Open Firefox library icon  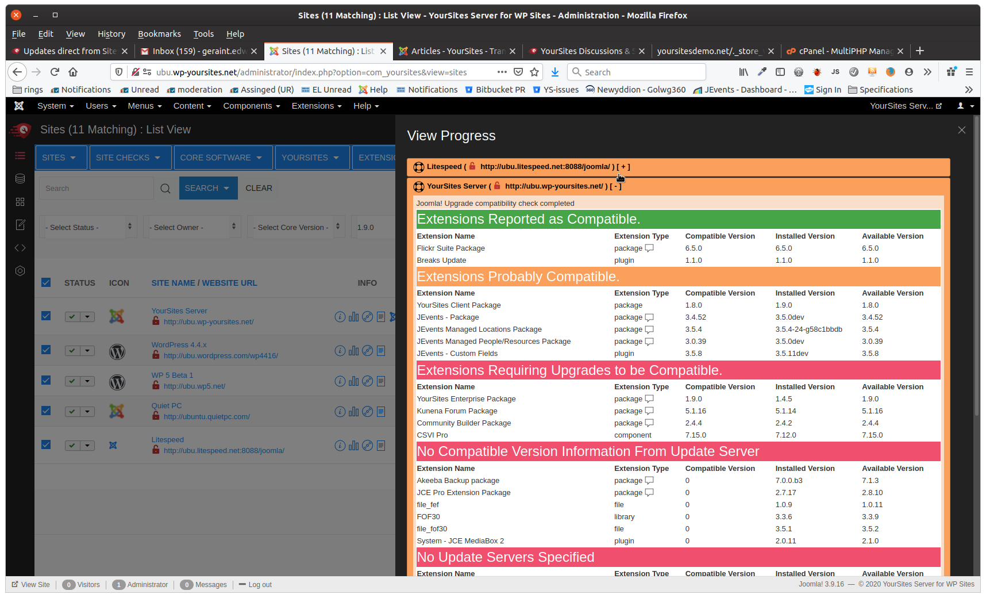(744, 72)
